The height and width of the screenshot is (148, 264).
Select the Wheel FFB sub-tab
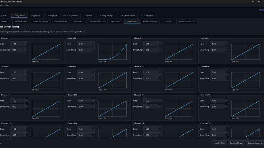click(78, 21)
